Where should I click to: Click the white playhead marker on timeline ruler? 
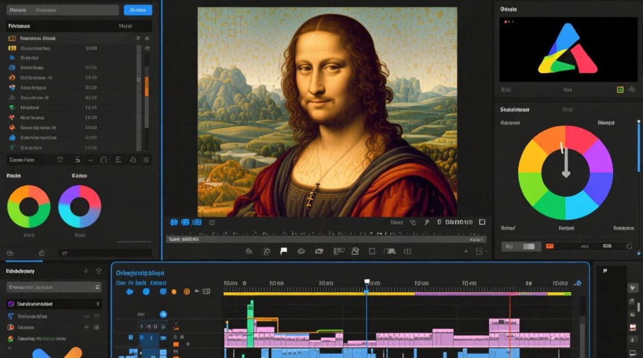[367, 282]
